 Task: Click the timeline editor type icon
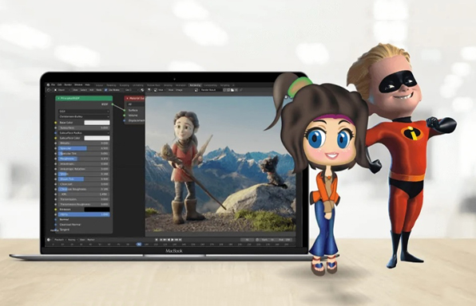(x=49, y=240)
